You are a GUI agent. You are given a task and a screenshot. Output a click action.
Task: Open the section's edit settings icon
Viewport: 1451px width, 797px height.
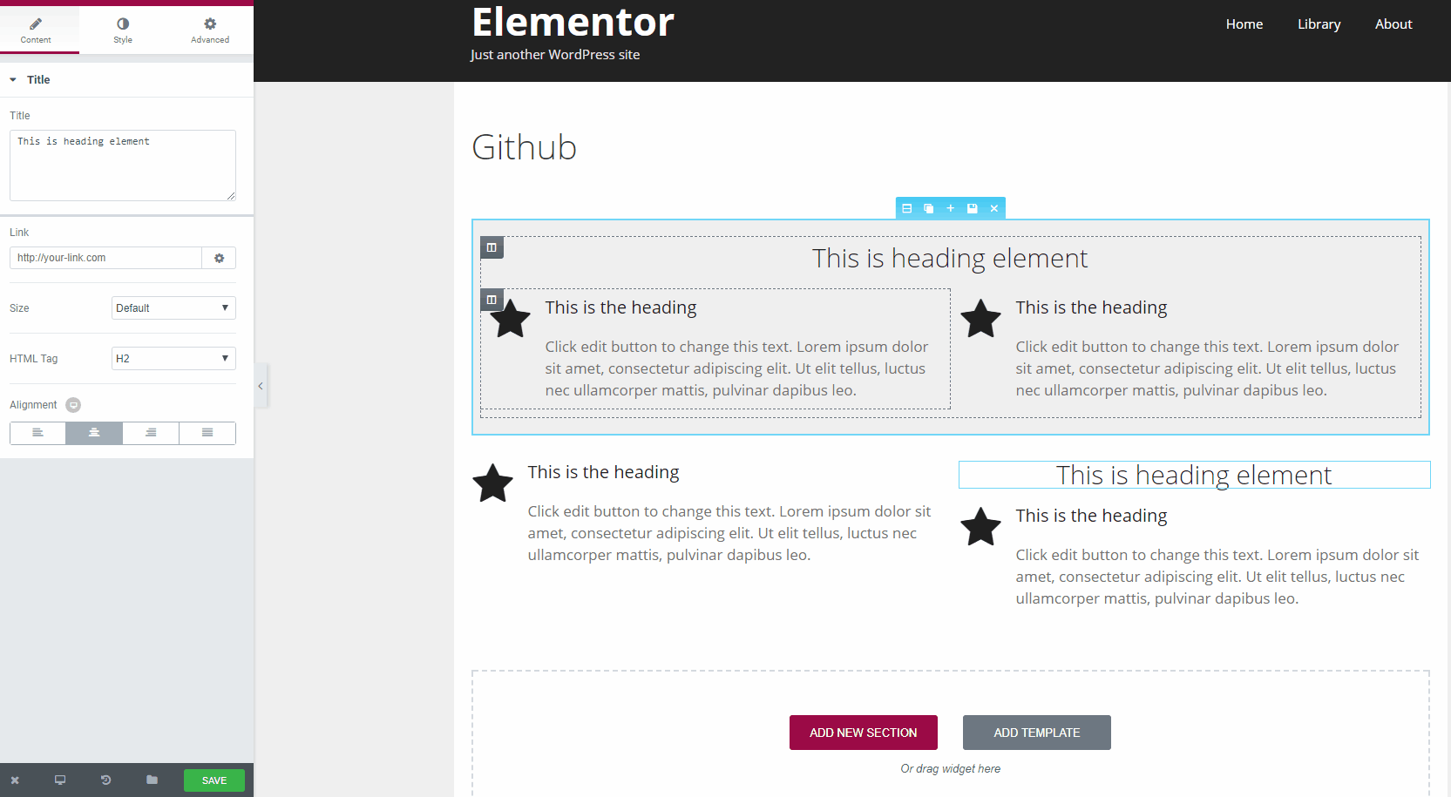906,208
